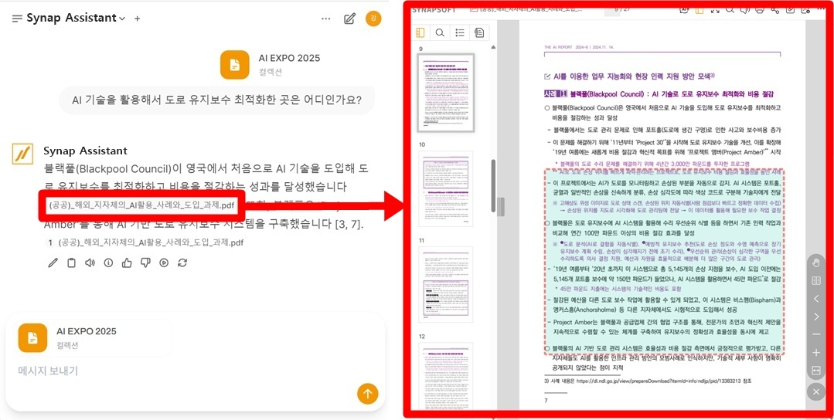Toggle the sidebar layout icon in viewer toolbar

[700, 9]
